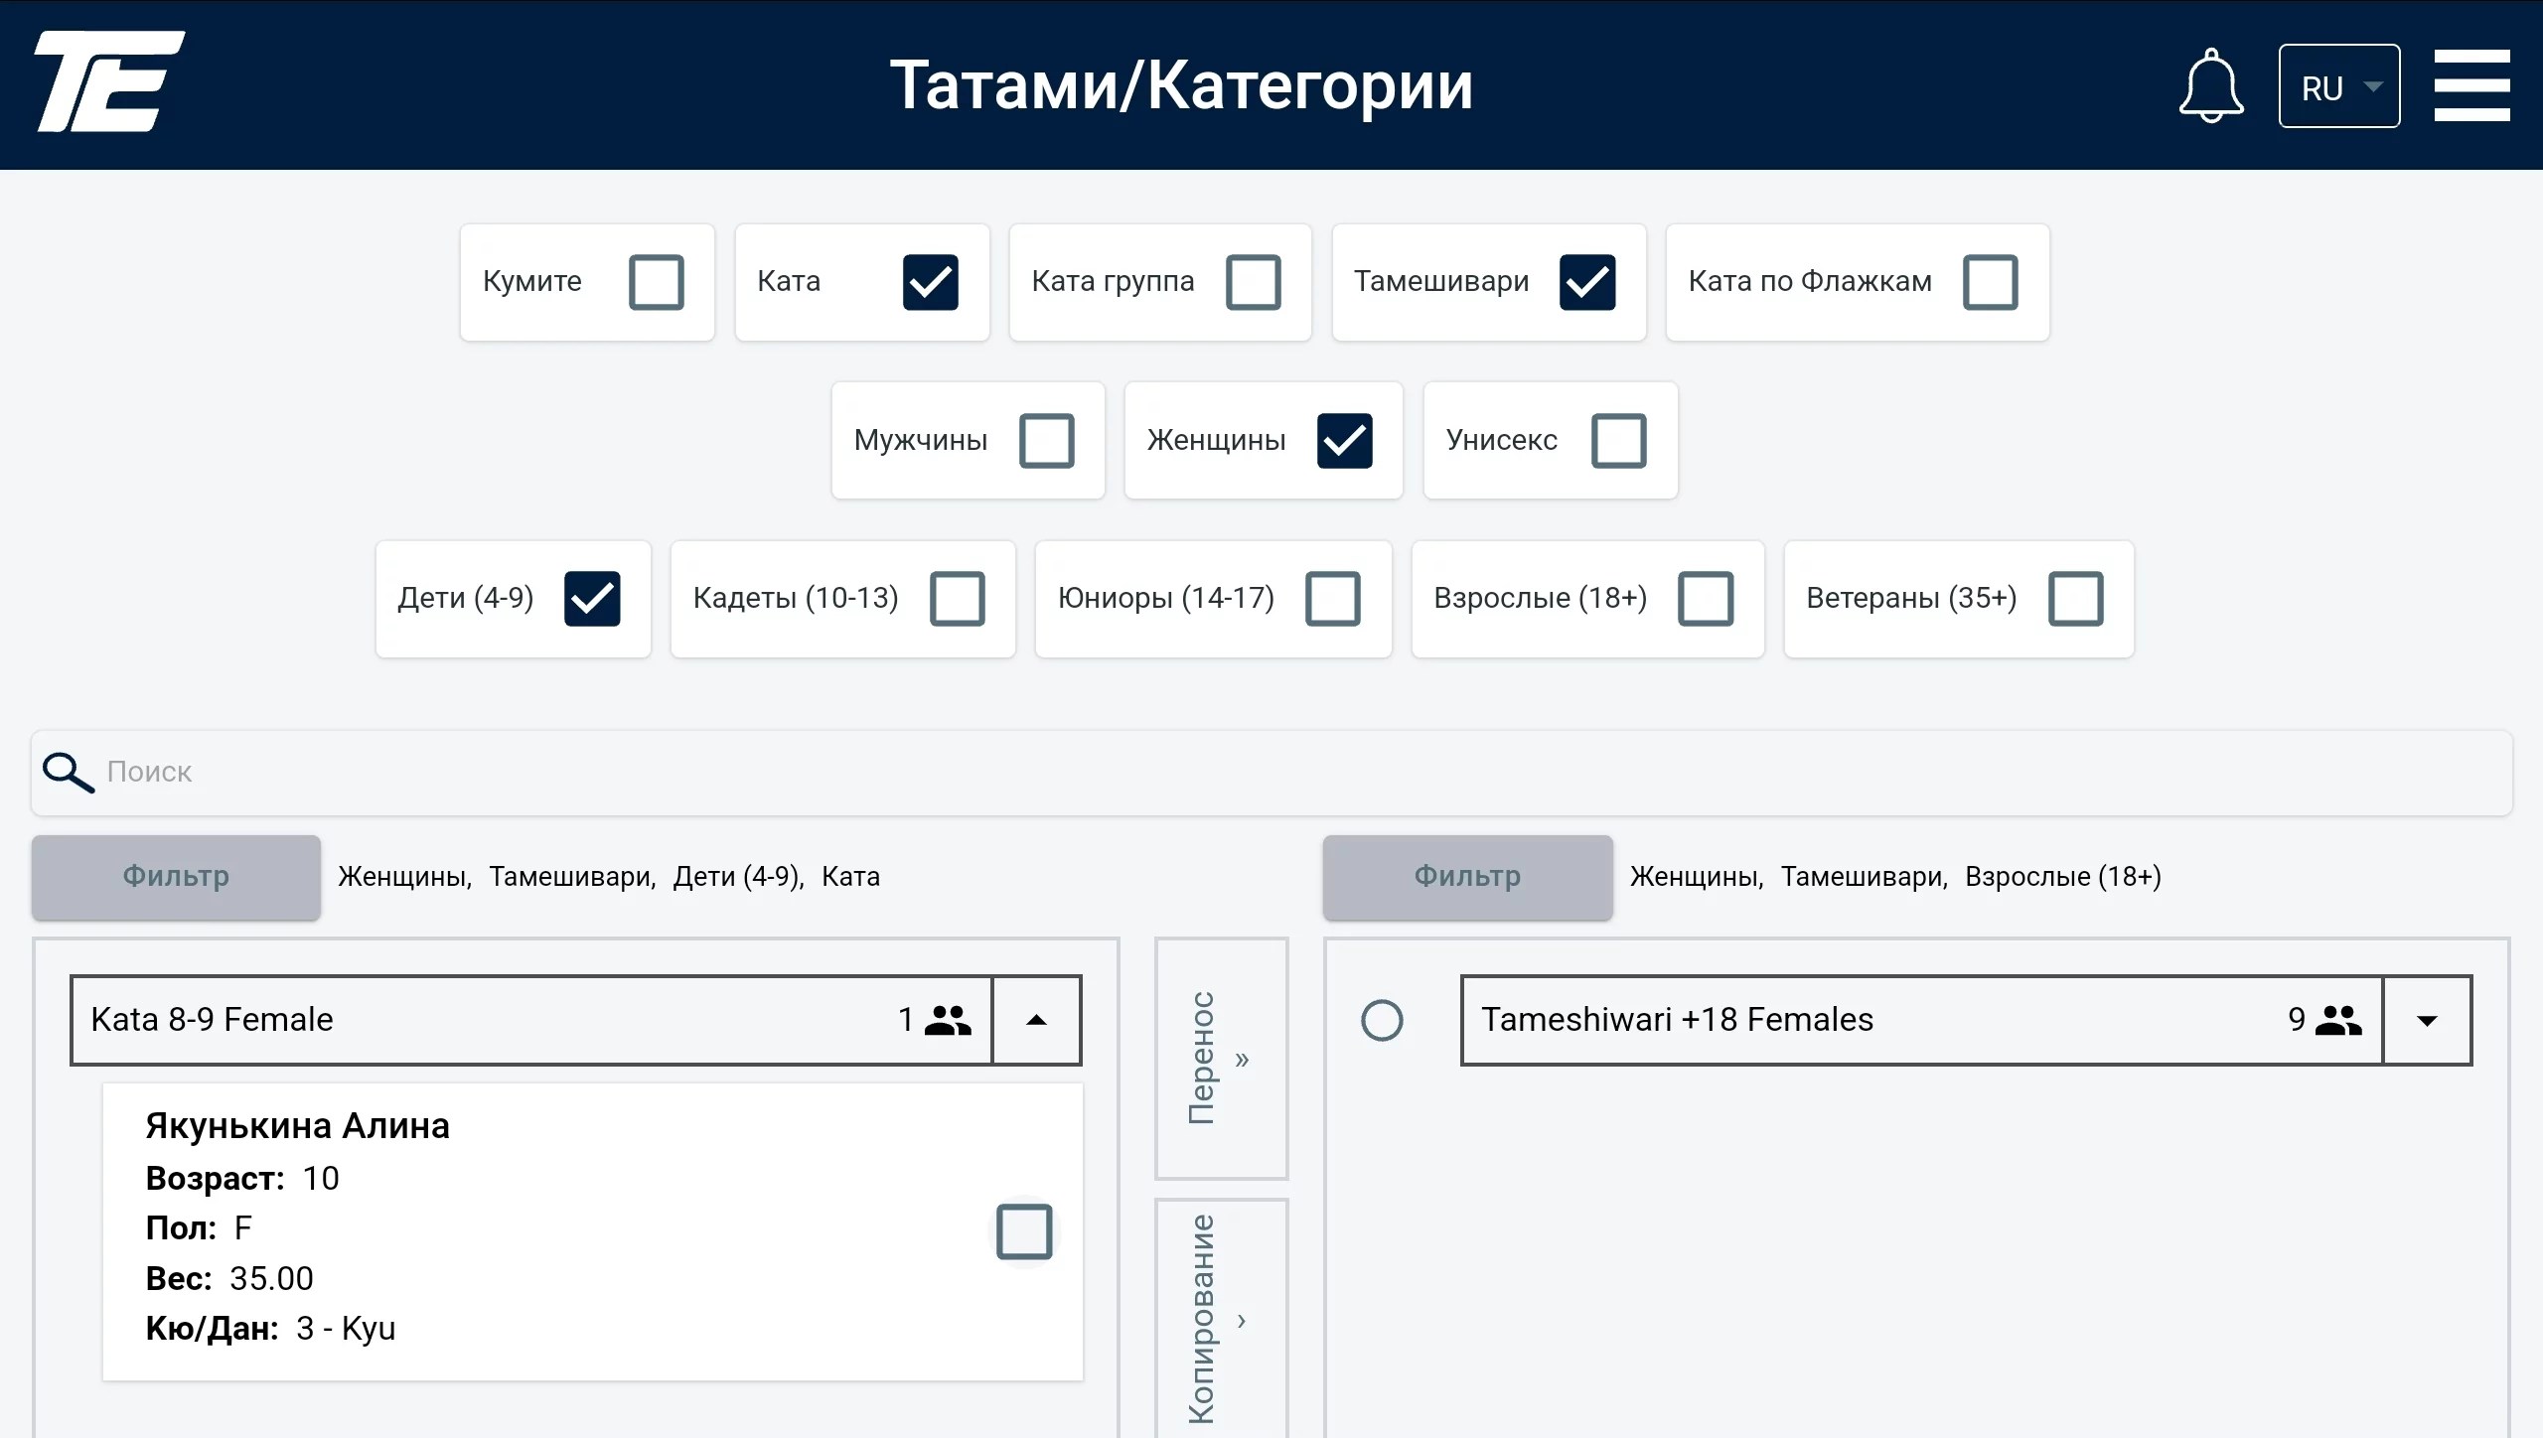Enable the Кумите checkbox

tap(656, 282)
